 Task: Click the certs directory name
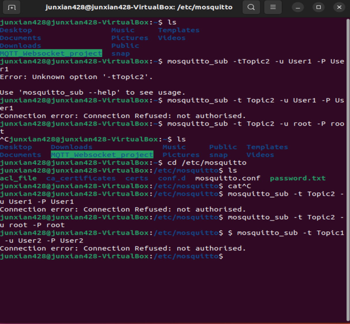[x=136, y=178]
